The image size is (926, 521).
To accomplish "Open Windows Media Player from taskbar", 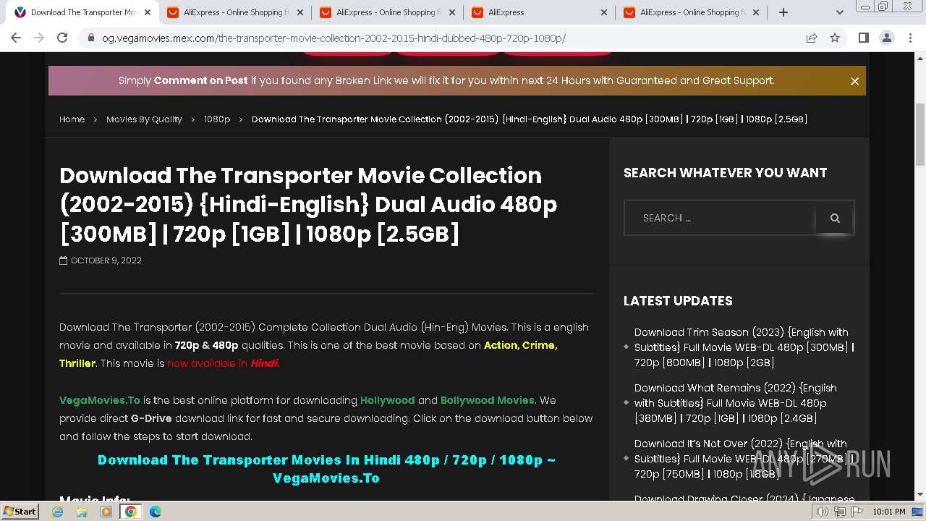I will tap(106, 512).
